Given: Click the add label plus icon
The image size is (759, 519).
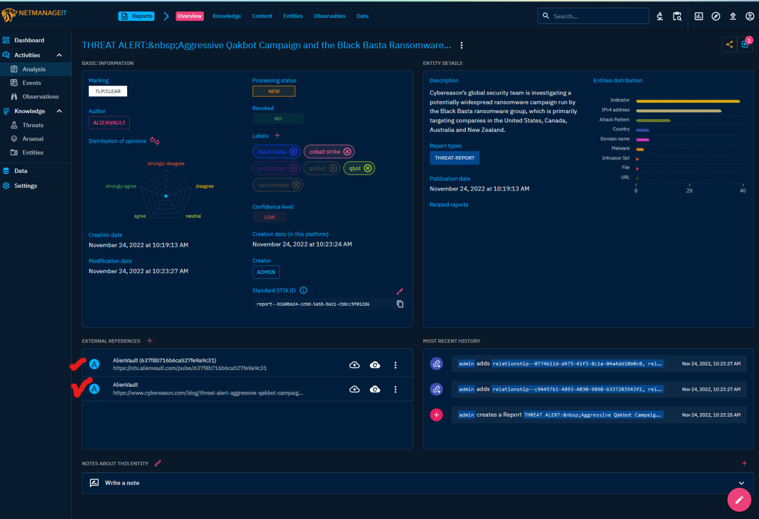Looking at the screenshot, I should tap(277, 136).
